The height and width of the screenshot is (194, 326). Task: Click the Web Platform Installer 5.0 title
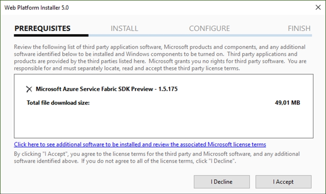(x=37, y=8)
